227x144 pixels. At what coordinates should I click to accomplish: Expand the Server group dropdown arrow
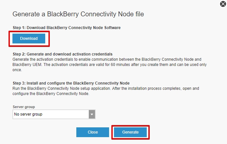tap(92, 114)
